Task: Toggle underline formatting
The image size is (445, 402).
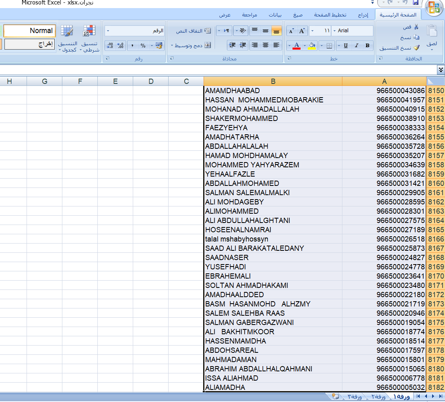Action: pos(346,46)
